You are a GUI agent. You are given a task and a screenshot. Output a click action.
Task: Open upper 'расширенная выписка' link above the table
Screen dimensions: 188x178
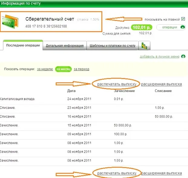pyautogui.click(x=161, y=84)
